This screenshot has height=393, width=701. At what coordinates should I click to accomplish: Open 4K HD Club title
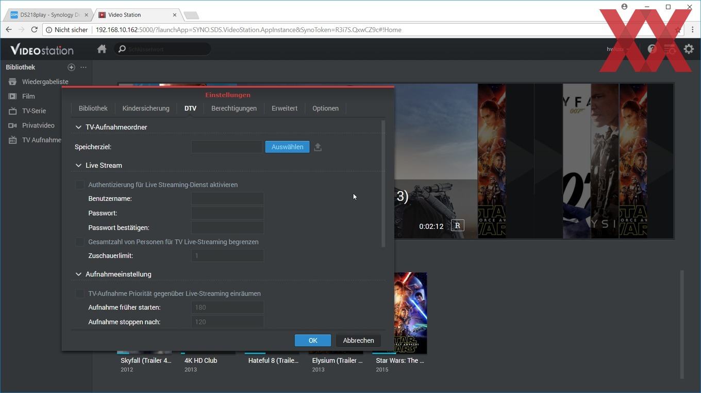click(201, 361)
